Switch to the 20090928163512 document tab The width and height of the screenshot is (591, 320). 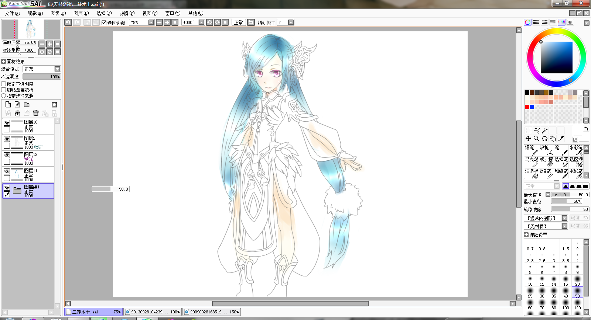[x=212, y=312]
